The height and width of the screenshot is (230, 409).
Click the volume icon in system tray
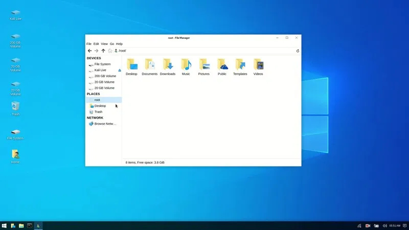tap(384, 225)
